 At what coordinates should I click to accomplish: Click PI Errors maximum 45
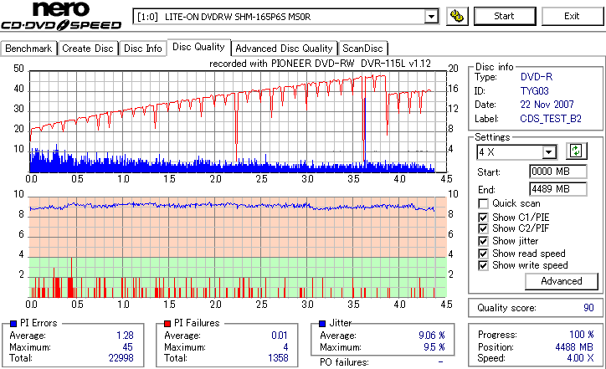127,347
